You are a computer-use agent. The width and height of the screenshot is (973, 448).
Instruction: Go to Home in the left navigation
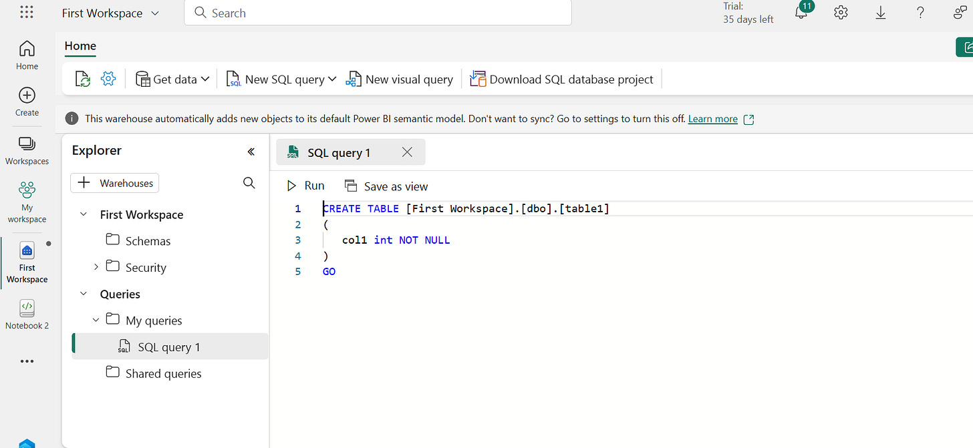click(x=27, y=55)
